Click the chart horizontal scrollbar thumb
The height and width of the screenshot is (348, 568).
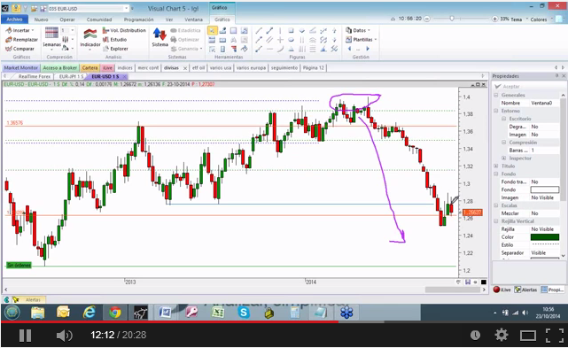point(452,290)
